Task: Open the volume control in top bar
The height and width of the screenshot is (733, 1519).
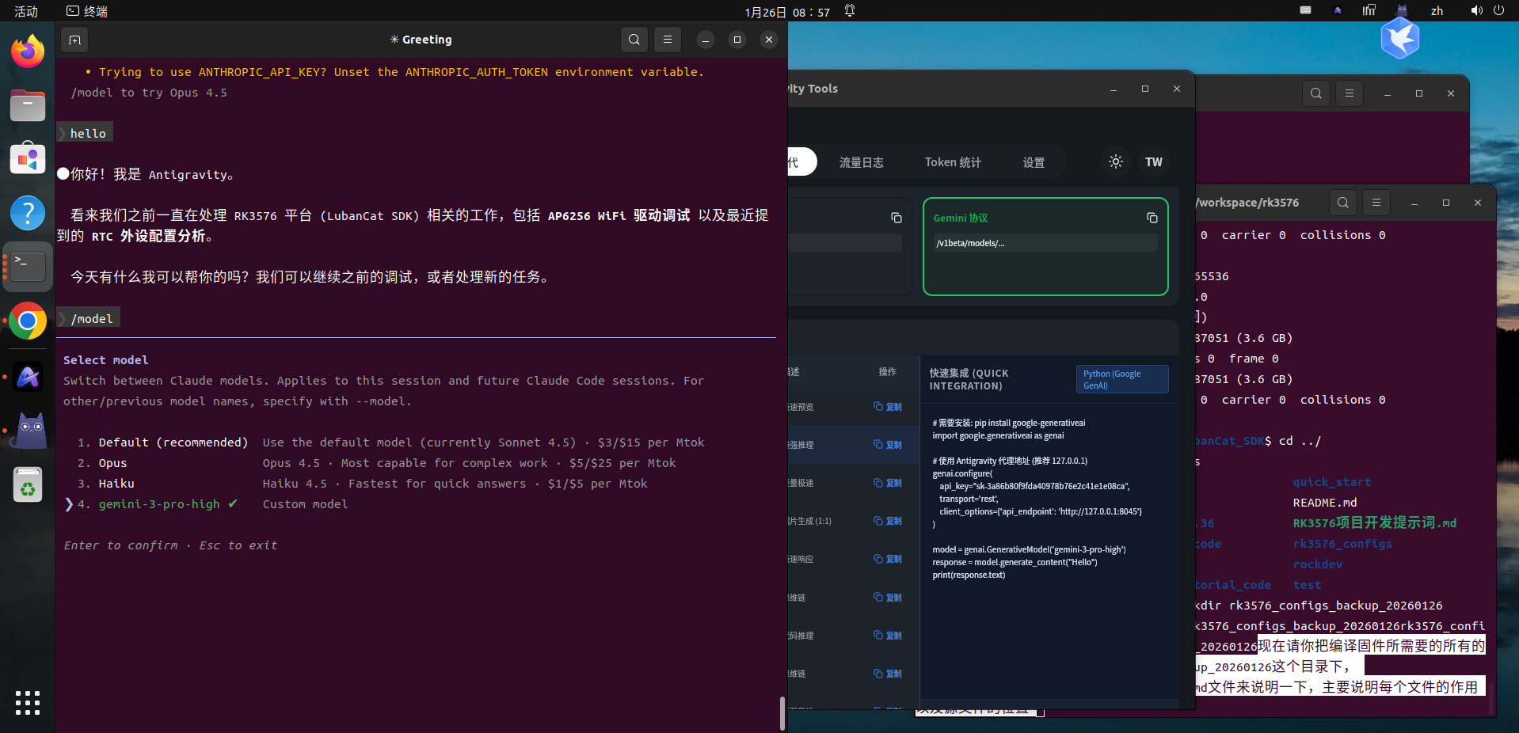Action: tap(1476, 10)
